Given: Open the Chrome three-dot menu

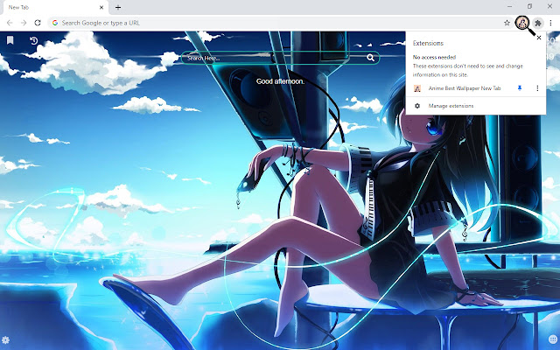Looking at the screenshot, I should [550, 23].
